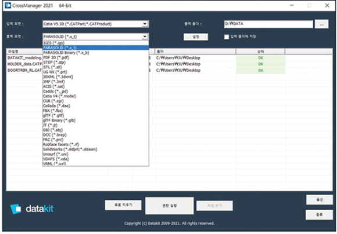
Task: Pick VDAFS (*.vda) format
Action: tap(96, 159)
